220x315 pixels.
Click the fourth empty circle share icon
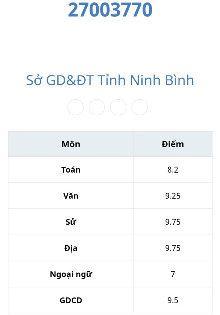pos(140,107)
